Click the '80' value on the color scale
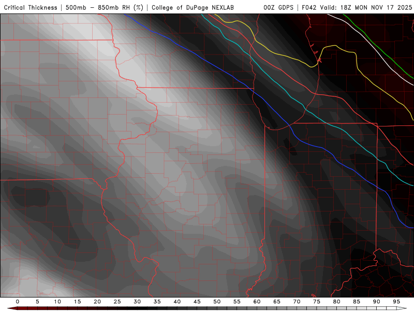The height and width of the screenshot is (311, 414). click(x=336, y=302)
